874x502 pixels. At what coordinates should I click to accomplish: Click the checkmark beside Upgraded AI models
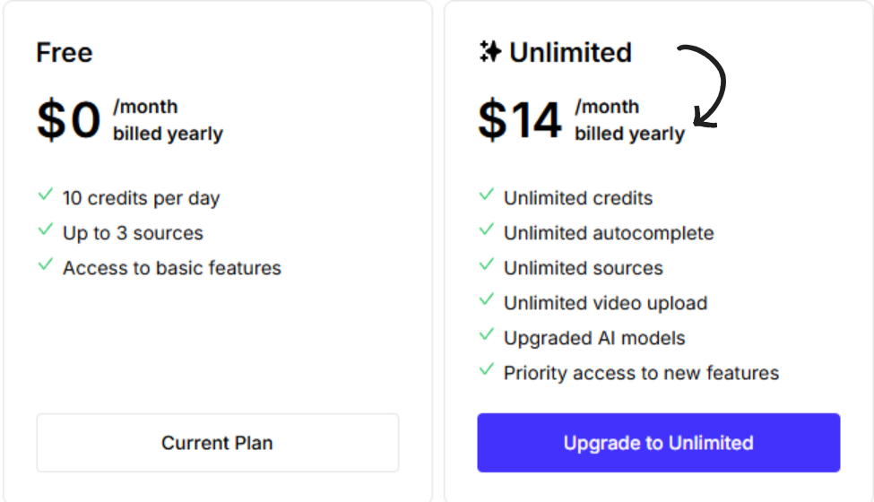(x=487, y=335)
